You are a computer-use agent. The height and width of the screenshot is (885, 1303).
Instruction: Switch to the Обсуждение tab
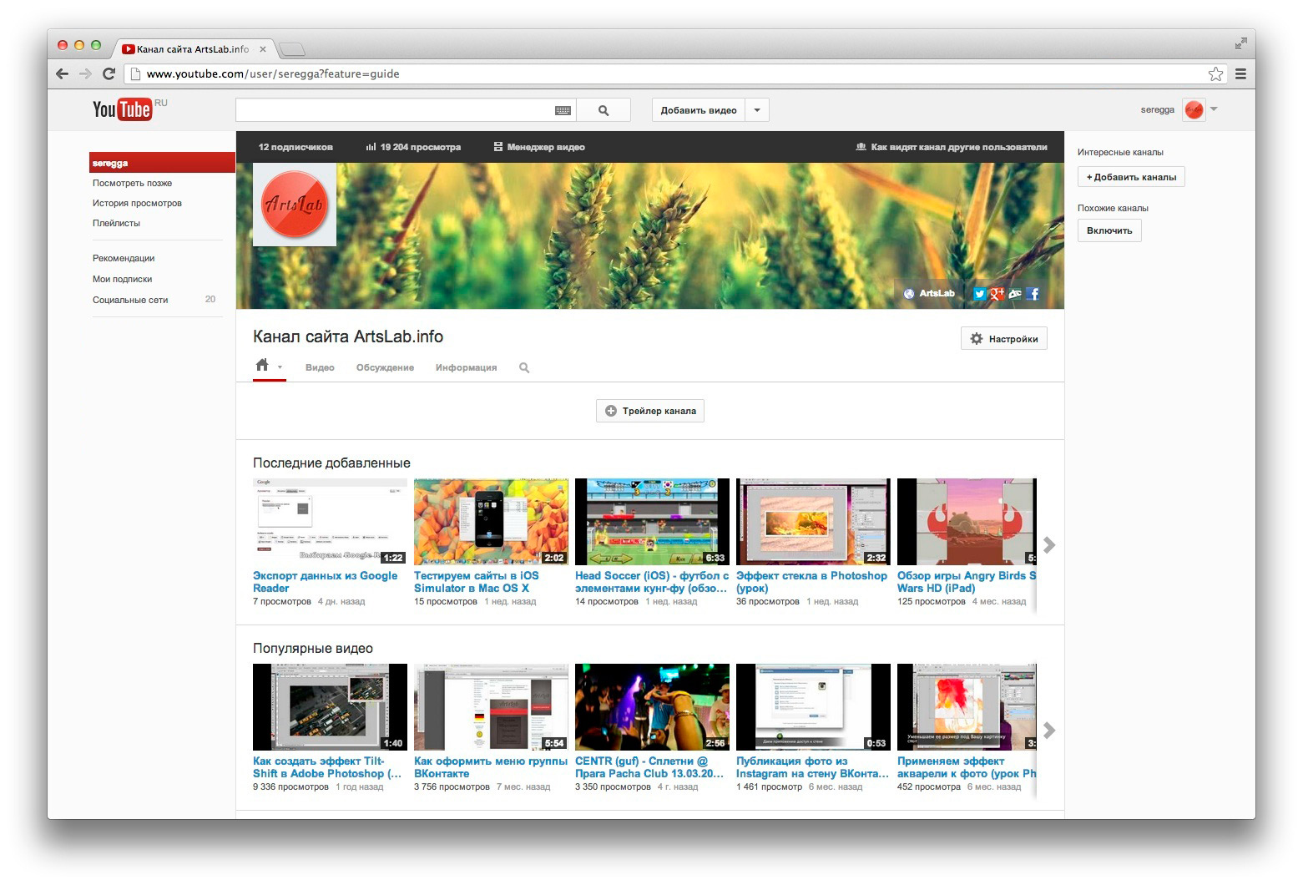coord(385,367)
